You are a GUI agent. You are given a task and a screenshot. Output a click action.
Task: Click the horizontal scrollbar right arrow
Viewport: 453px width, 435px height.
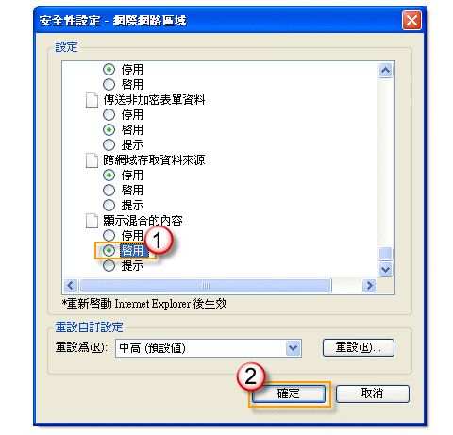point(369,286)
